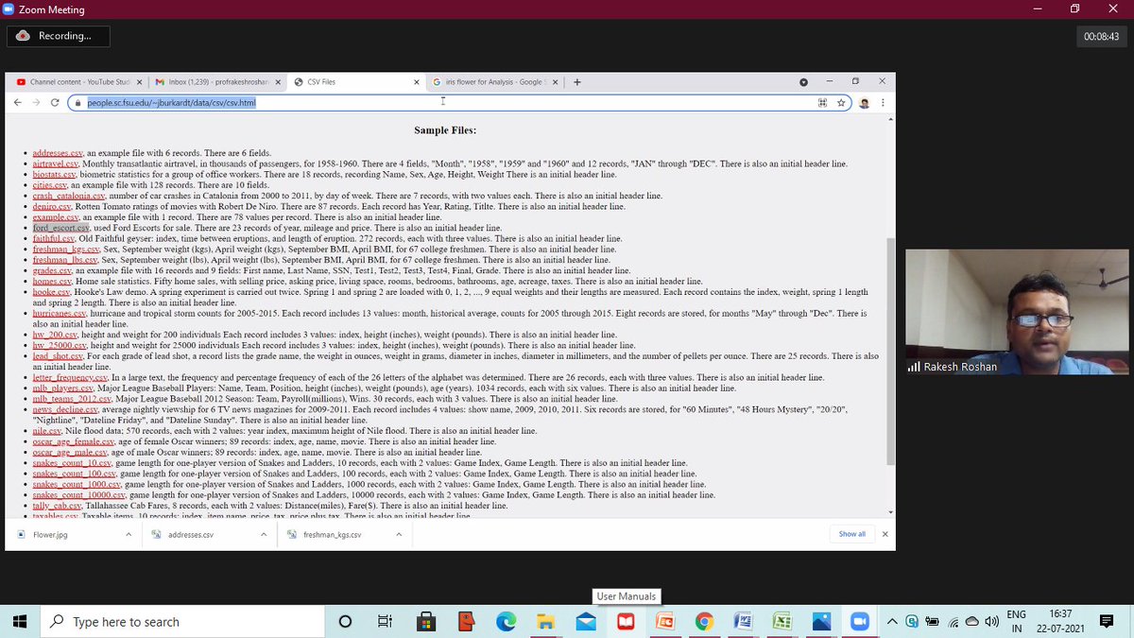Screen dimensions: 1134x638
Task: Show hidden system tray icons
Action: [x=892, y=621]
